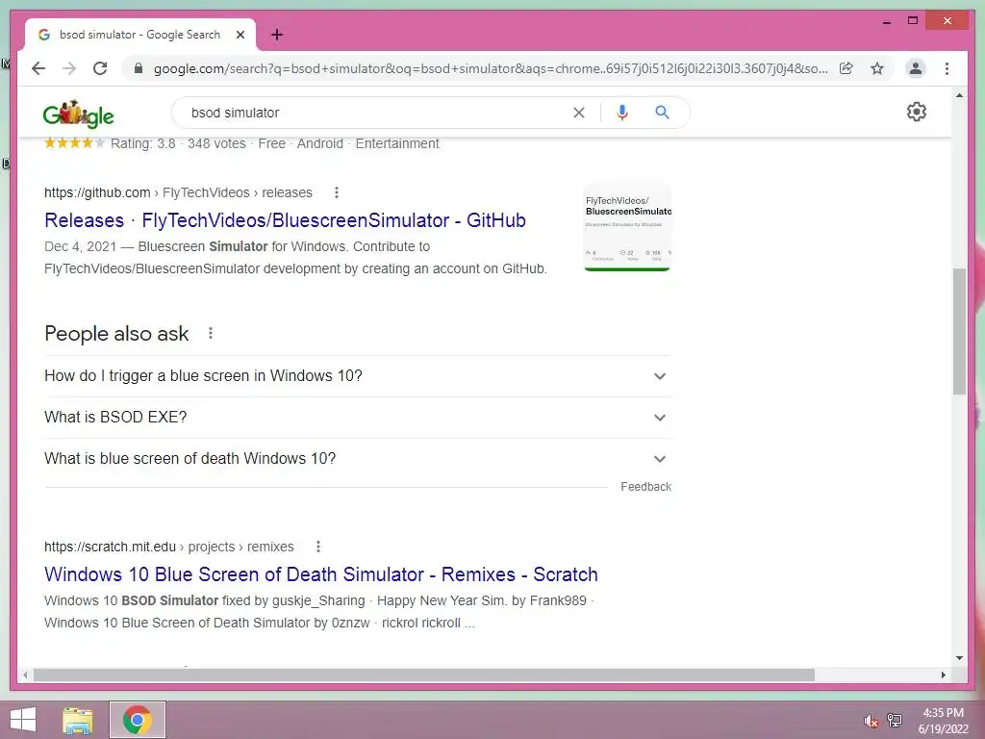Viewport: 985px width, 739px height.
Task: Click the scratch.mit.edu breadcrumb URL
Action: (169, 547)
